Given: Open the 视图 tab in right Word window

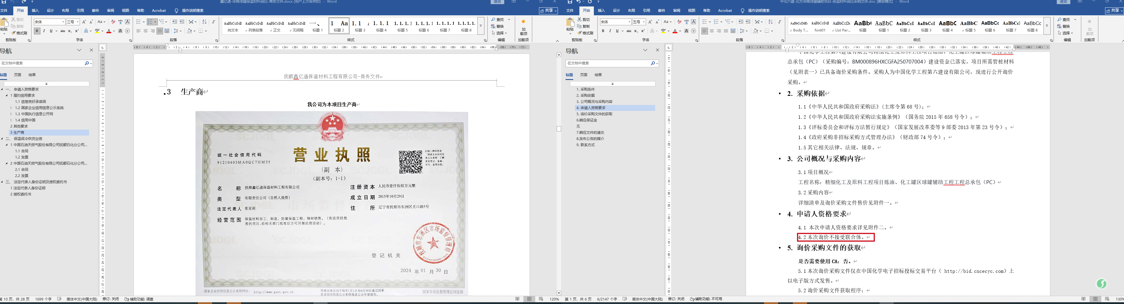Looking at the screenshot, I should click(692, 11).
